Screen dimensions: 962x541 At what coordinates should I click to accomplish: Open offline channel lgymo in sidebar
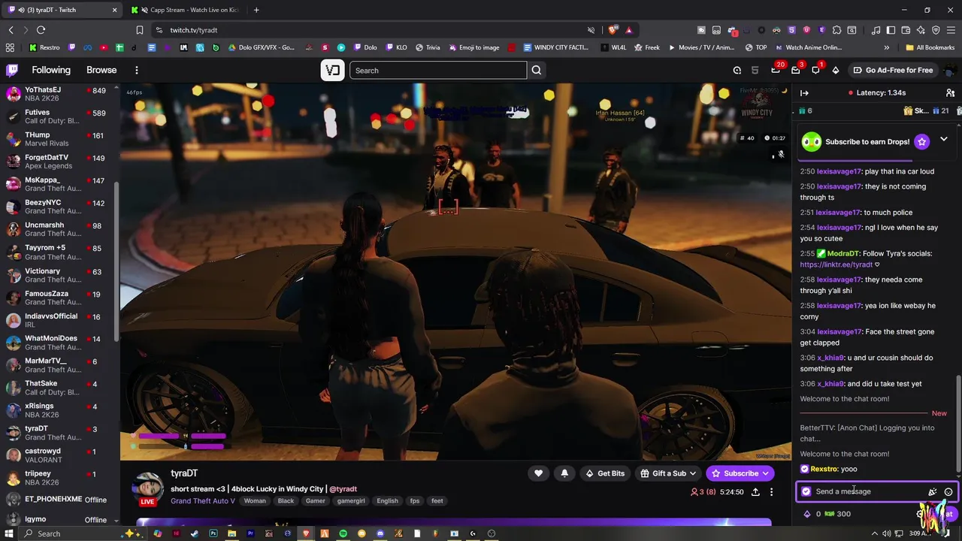(x=60, y=519)
